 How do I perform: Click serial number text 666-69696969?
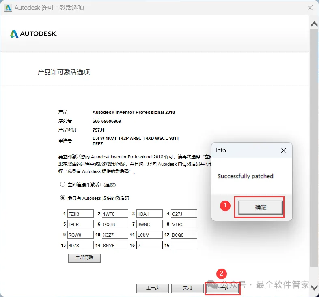coord(107,121)
